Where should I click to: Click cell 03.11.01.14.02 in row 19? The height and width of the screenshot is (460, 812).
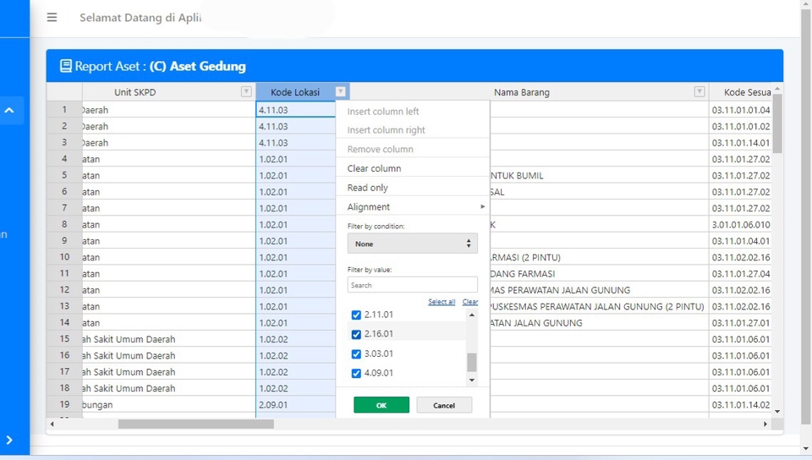click(741, 405)
